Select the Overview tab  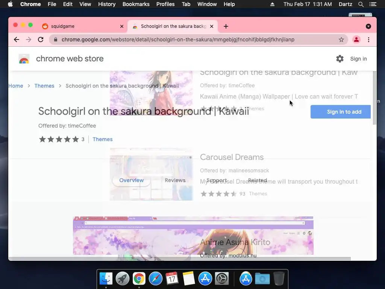[x=131, y=180]
